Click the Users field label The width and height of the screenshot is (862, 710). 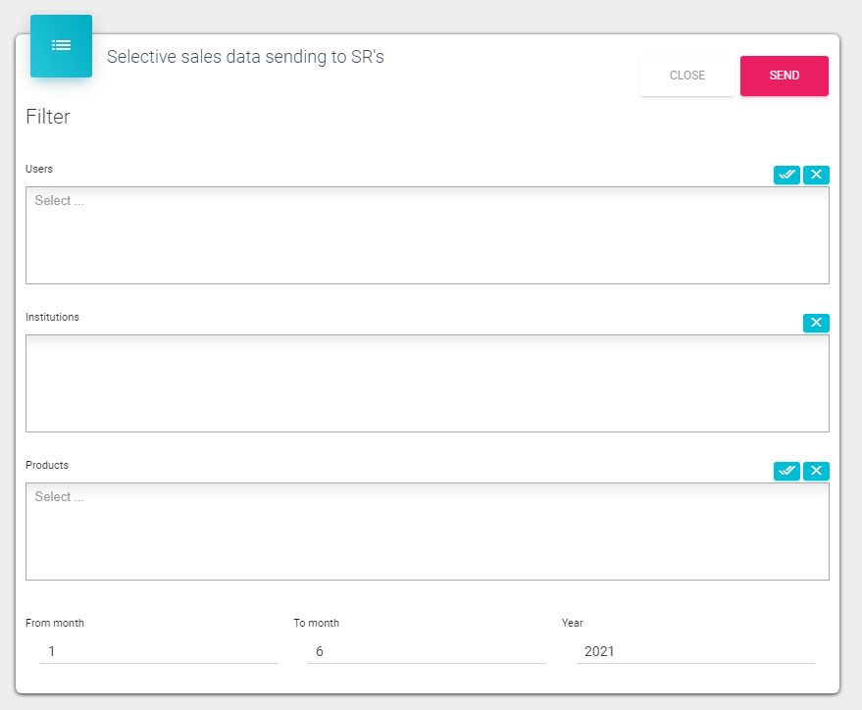click(39, 169)
